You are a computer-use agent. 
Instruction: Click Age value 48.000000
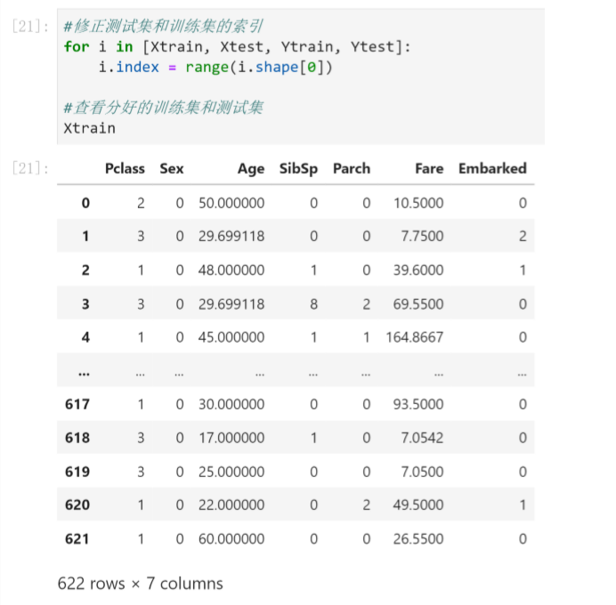click(x=231, y=270)
